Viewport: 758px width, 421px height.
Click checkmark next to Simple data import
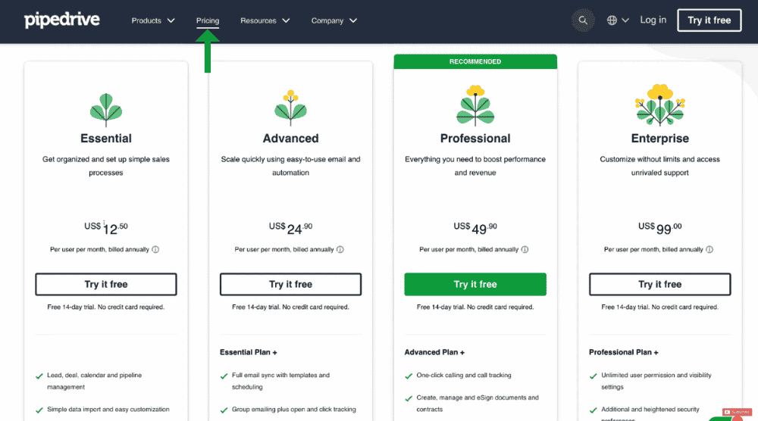(39, 410)
